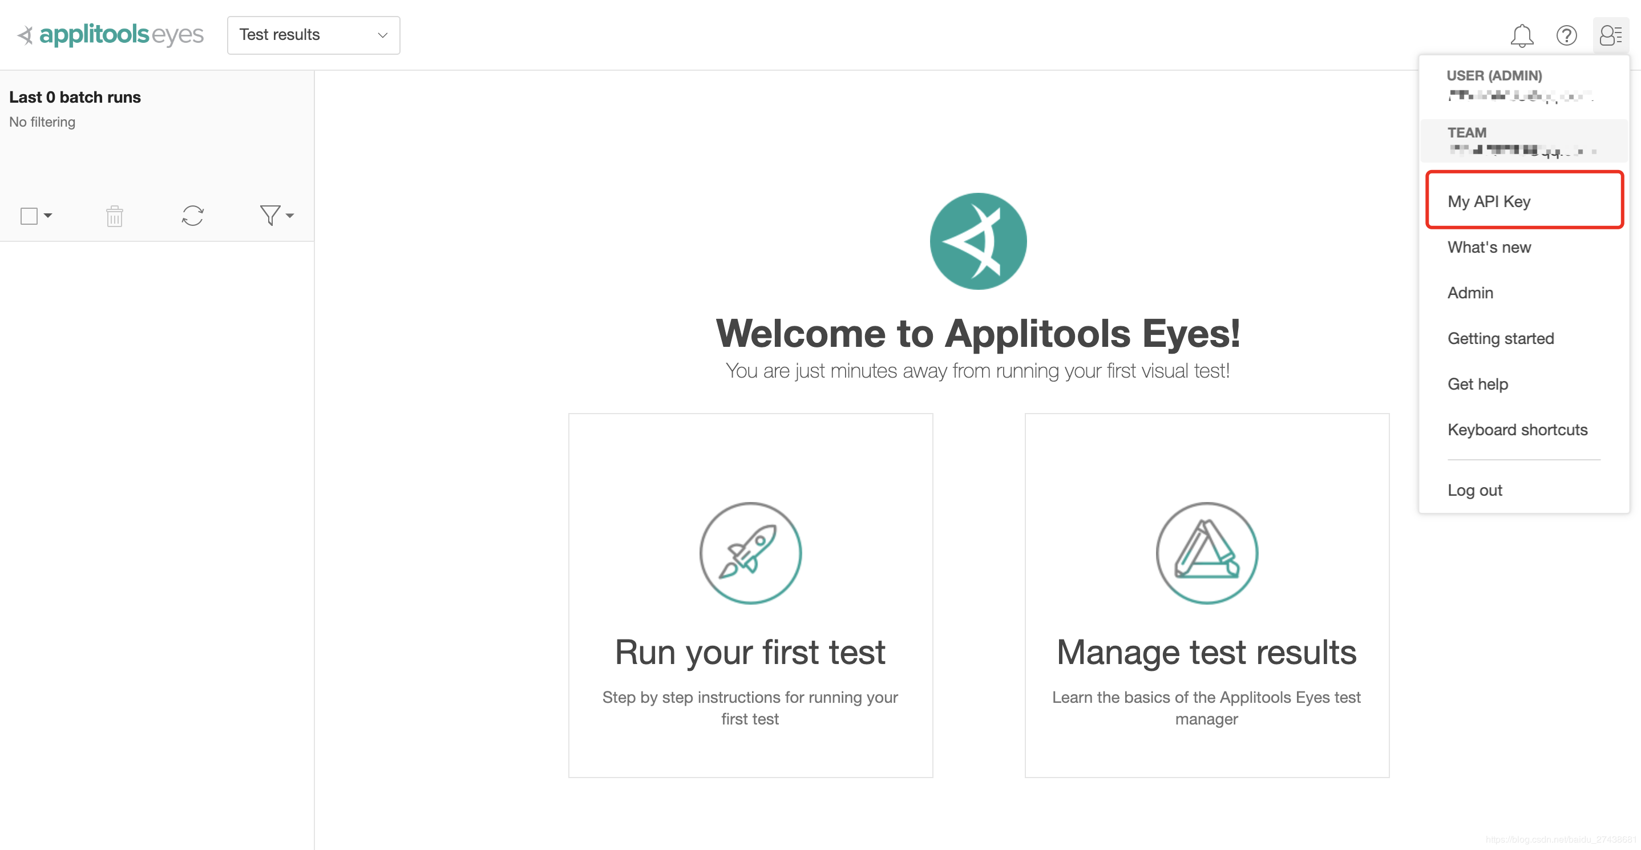Click the notification bell icon
The image size is (1641, 850).
coord(1522,36)
